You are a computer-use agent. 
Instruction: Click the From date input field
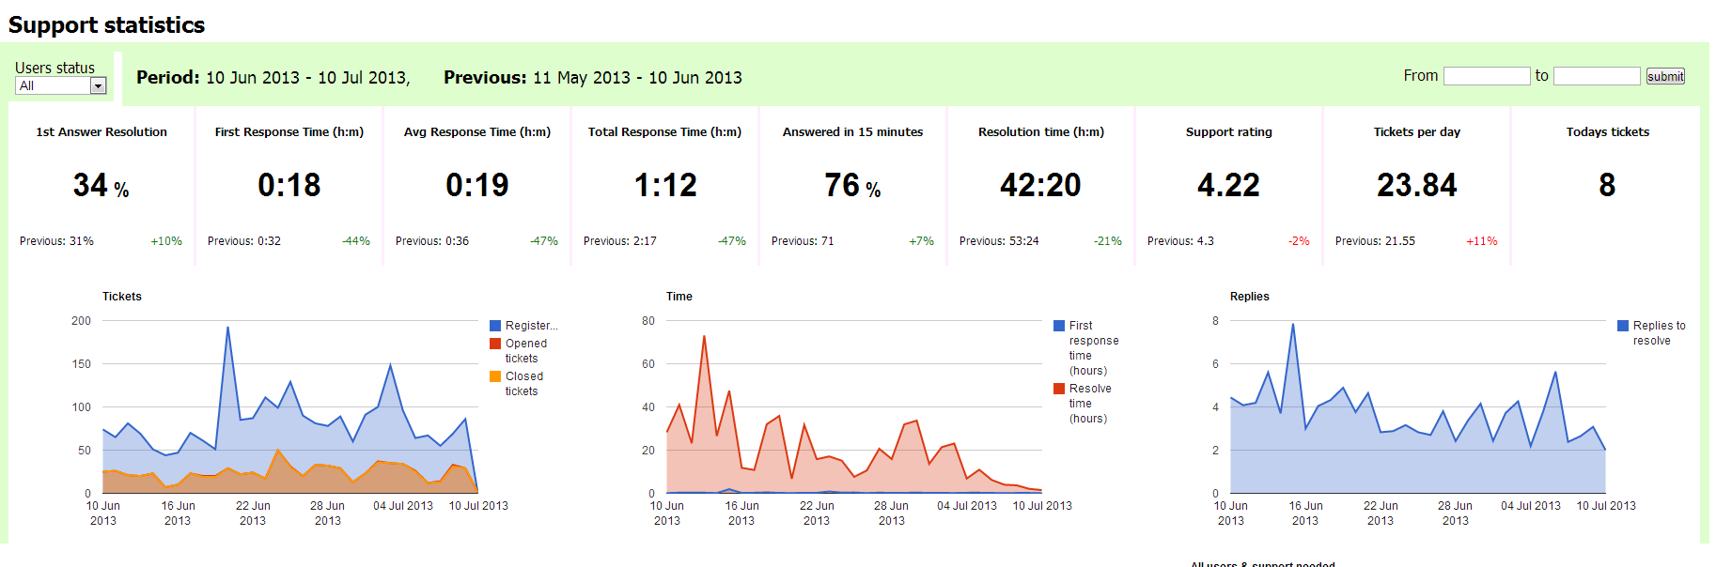click(1486, 76)
